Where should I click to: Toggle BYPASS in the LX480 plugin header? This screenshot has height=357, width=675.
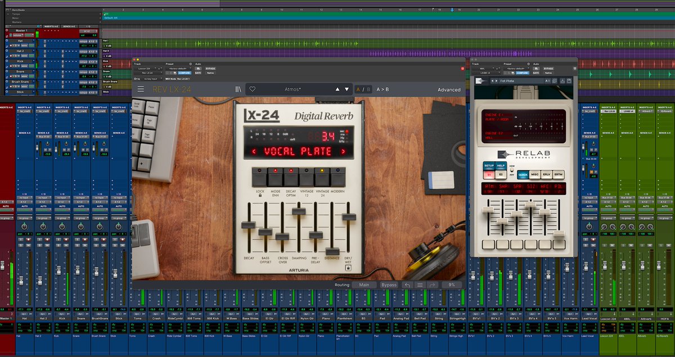click(x=549, y=69)
